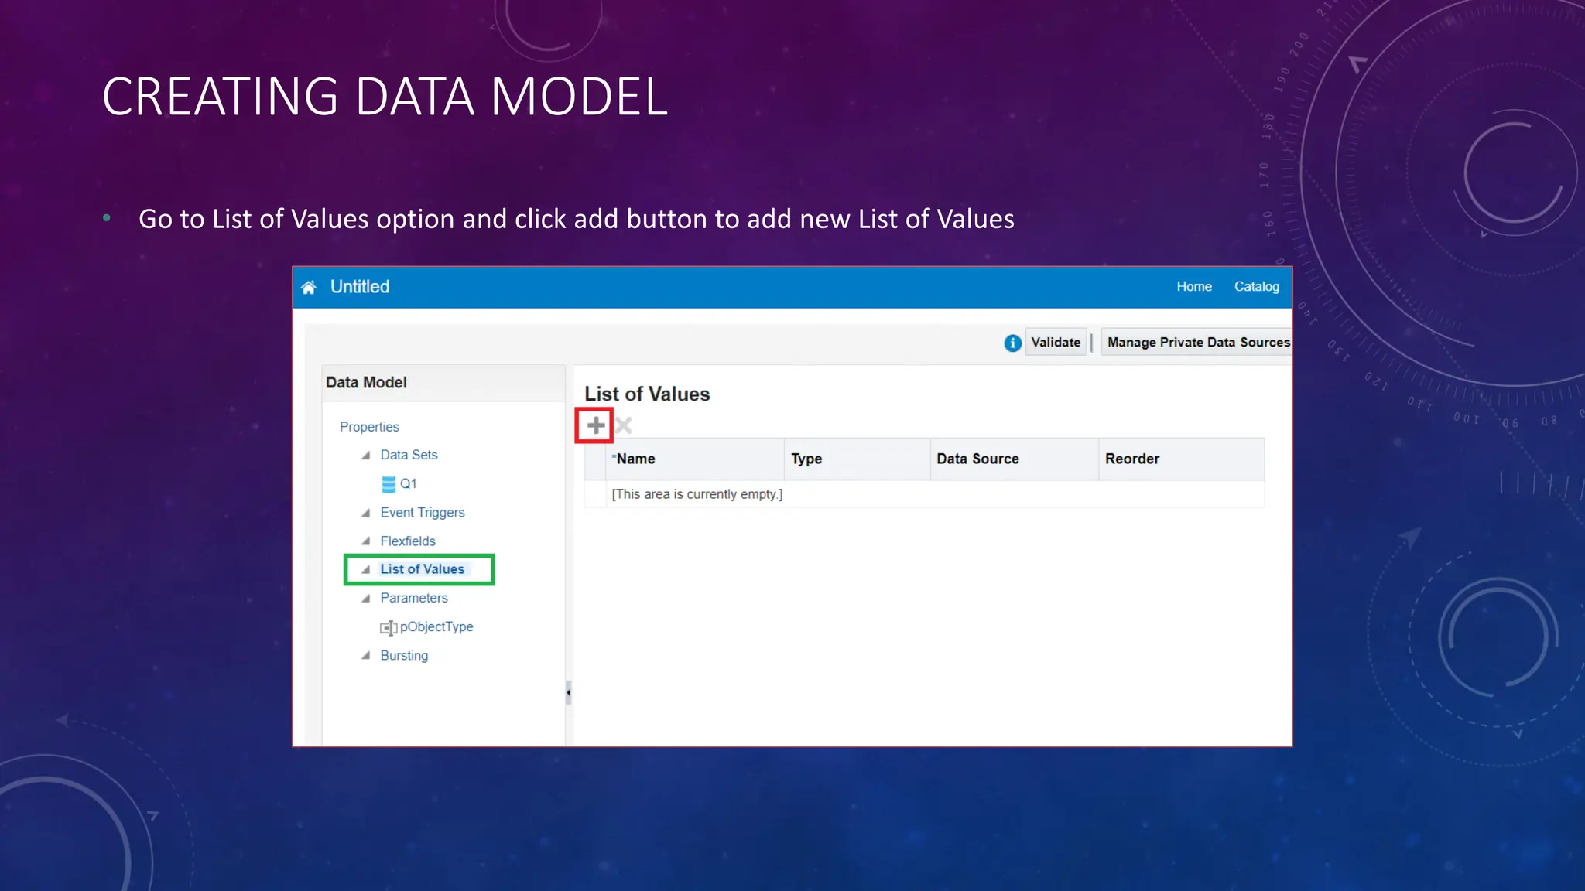Open the Home menu link
This screenshot has width=1585, height=891.
point(1193,287)
